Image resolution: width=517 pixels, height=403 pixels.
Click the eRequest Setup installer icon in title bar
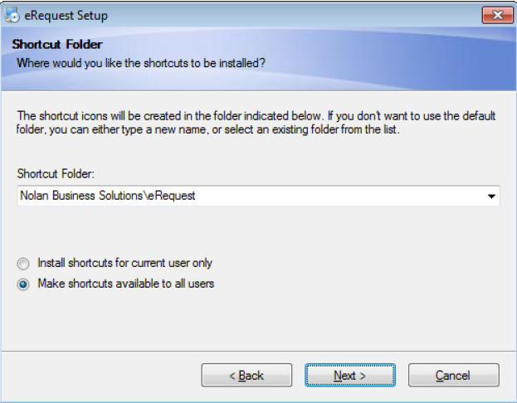pyautogui.click(x=12, y=15)
